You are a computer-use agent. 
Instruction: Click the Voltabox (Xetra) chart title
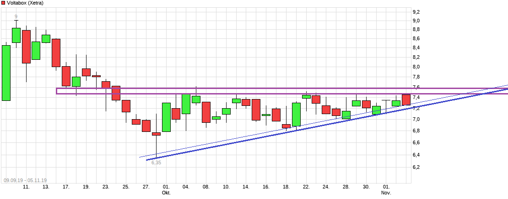pos(25,3)
